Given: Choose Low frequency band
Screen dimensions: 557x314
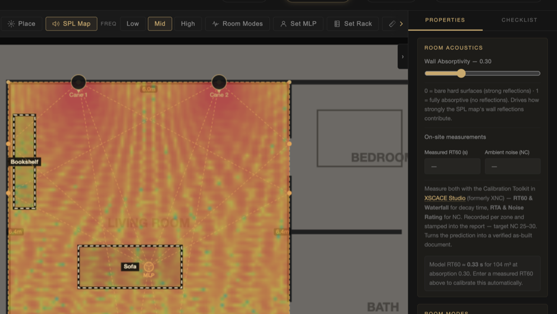Looking at the screenshot, I should coord(133,24).
